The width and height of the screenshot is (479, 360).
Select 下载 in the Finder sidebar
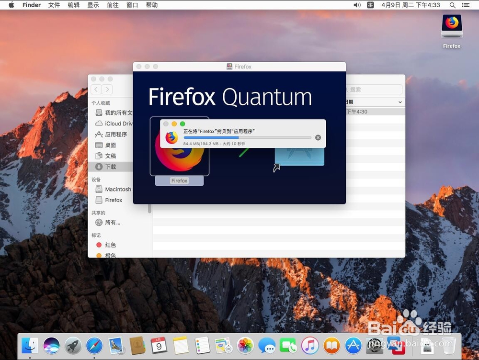[x=111, y=167]
